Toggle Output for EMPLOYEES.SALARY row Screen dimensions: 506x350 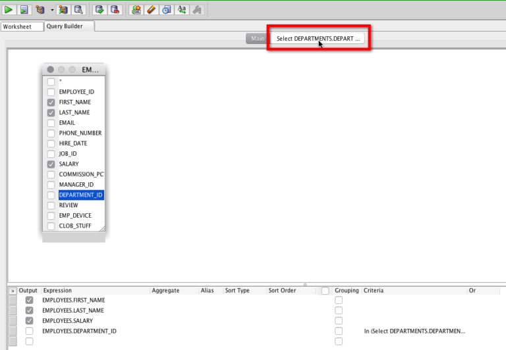[29, 320]
